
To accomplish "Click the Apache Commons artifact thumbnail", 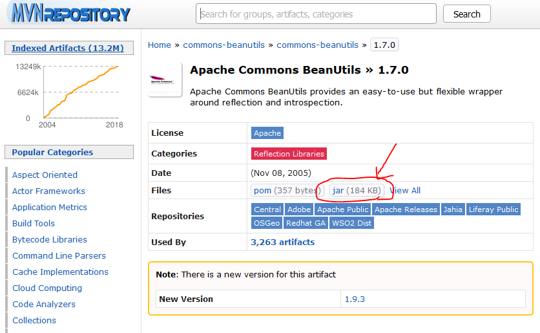I will (165, 80).
